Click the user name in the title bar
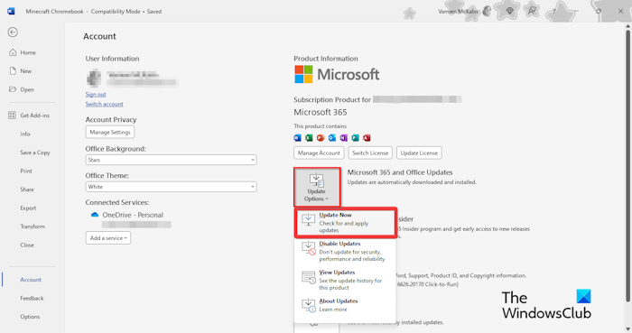This screenshot has height=333, width=632. coord(458,11)
